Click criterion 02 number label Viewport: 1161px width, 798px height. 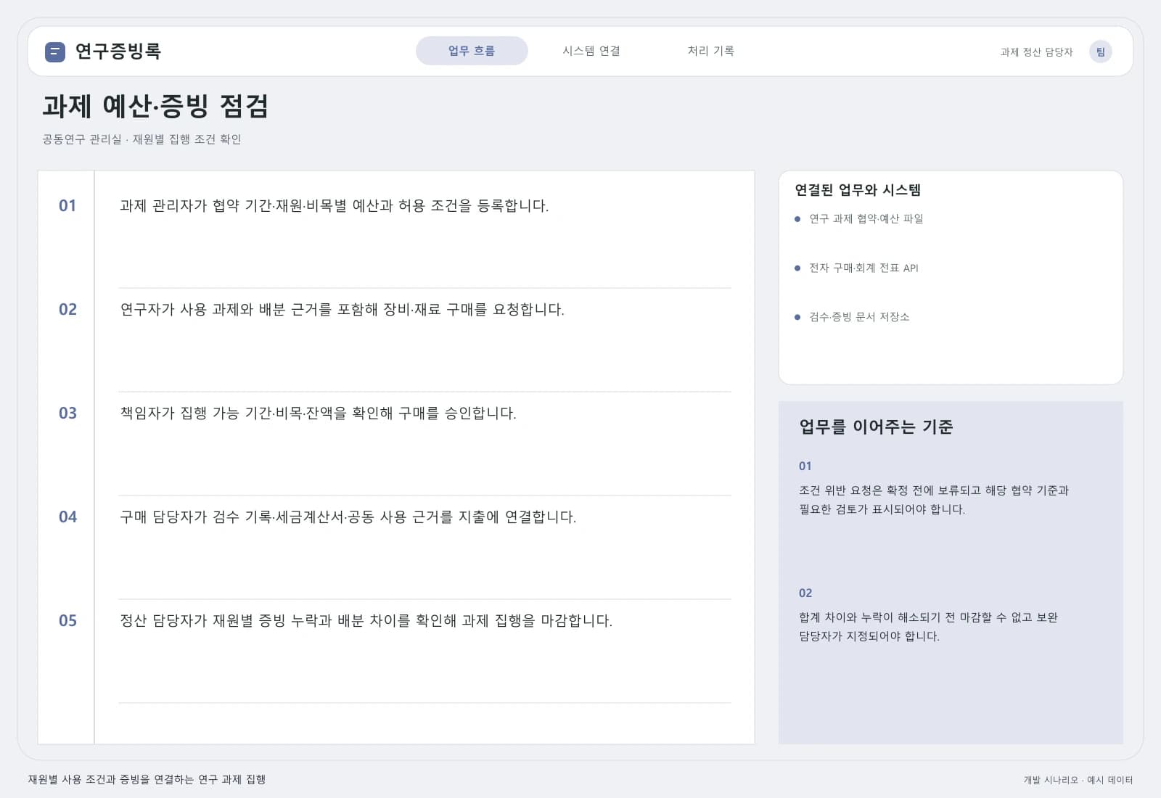click(x=805, y=593)
